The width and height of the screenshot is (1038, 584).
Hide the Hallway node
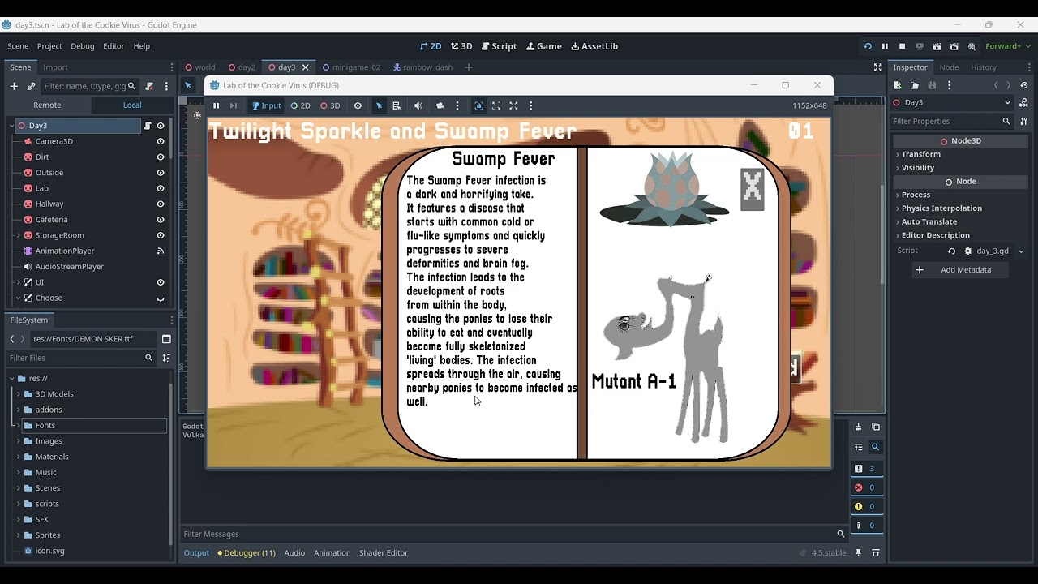161,204
